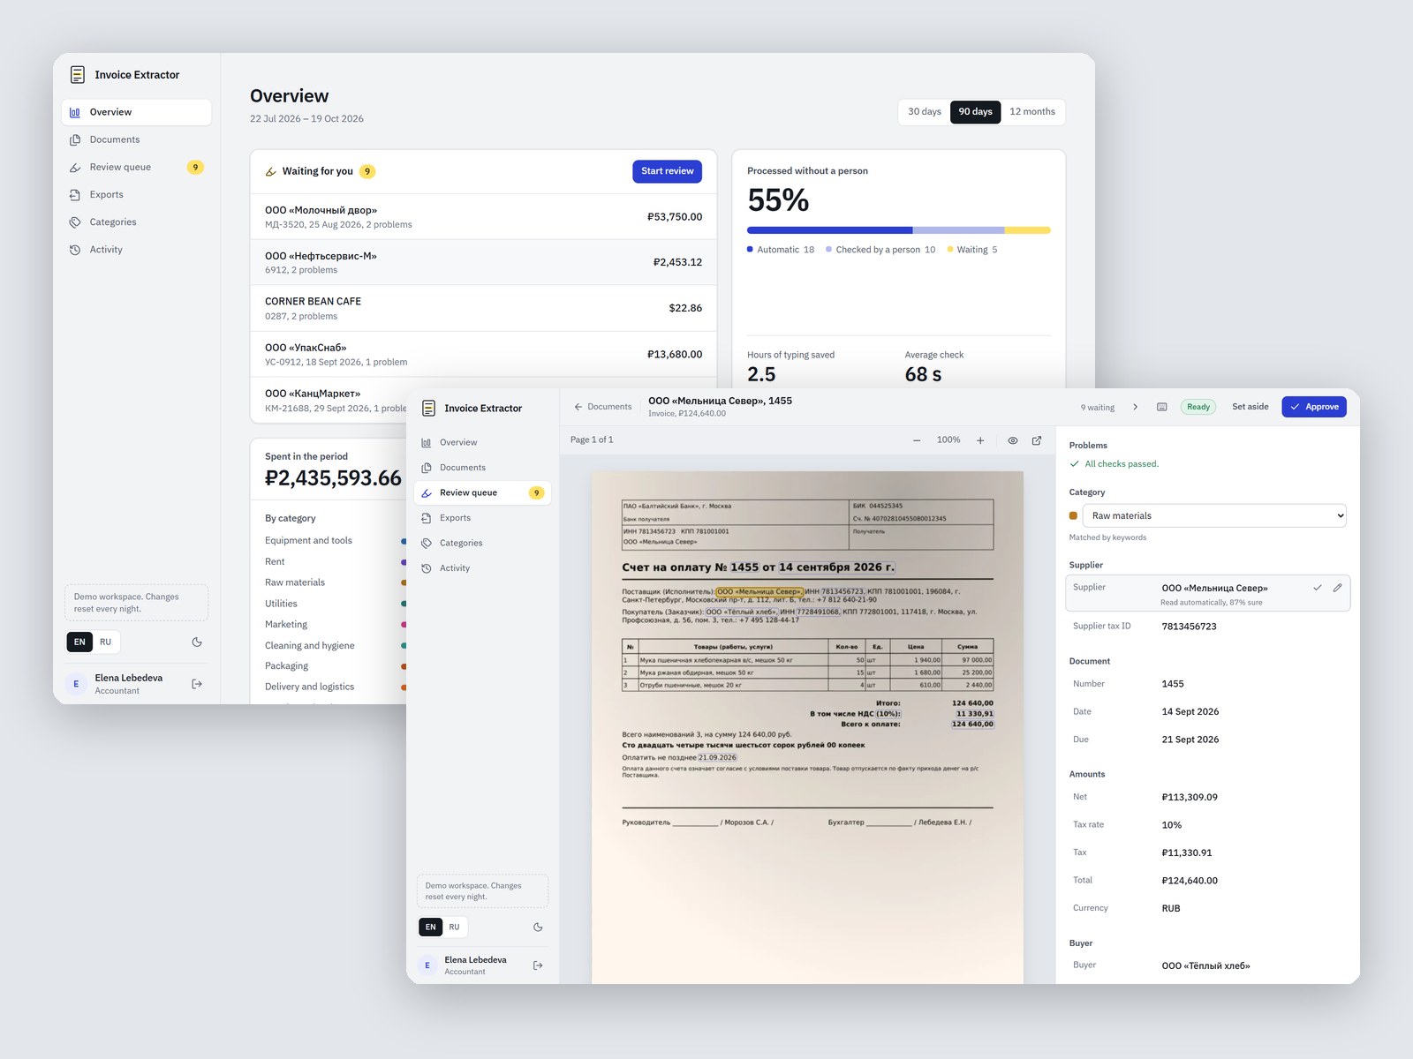Confirm supplier with the checkmark icon
The image size is (1413, 1059).
pos(1318,588)
